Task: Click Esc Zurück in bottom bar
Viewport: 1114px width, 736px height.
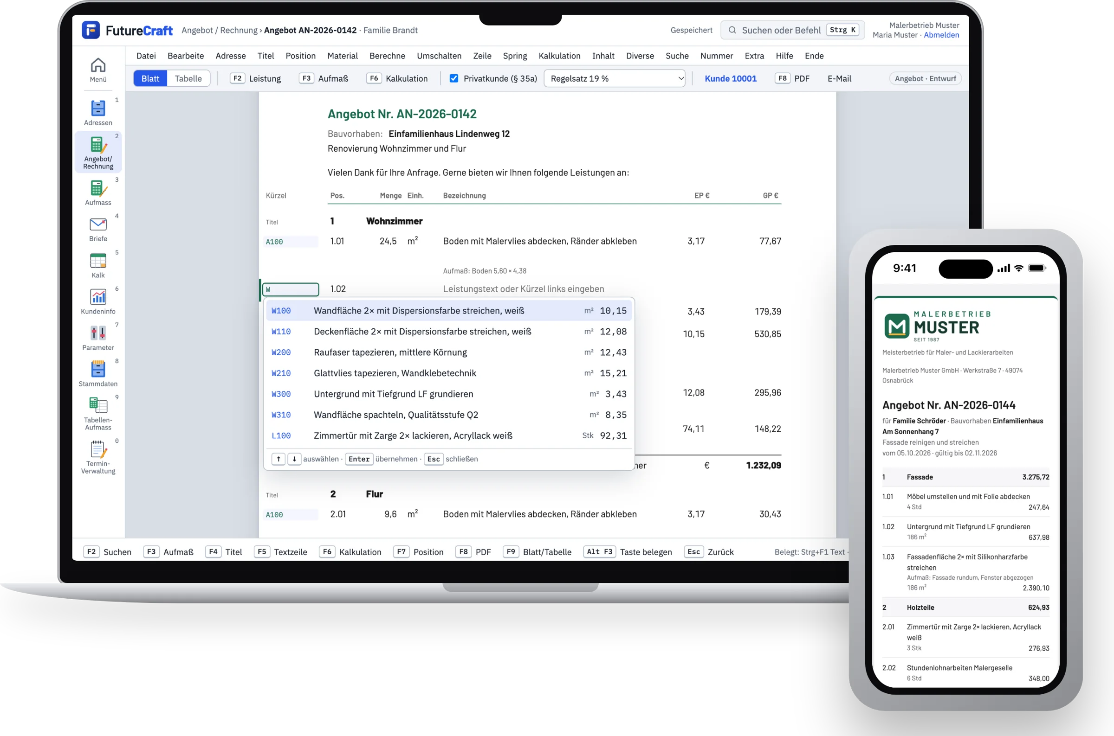Action: (x=709, y=552)
